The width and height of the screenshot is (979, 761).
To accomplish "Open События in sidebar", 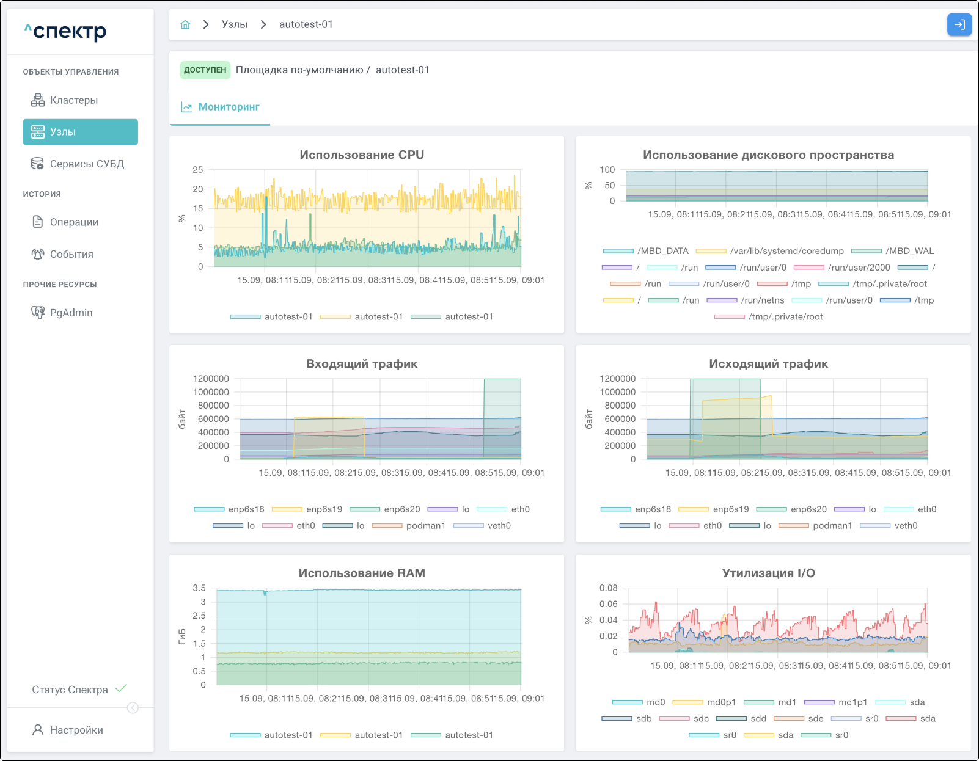I will pyautogui.click(x=71, y=254).
